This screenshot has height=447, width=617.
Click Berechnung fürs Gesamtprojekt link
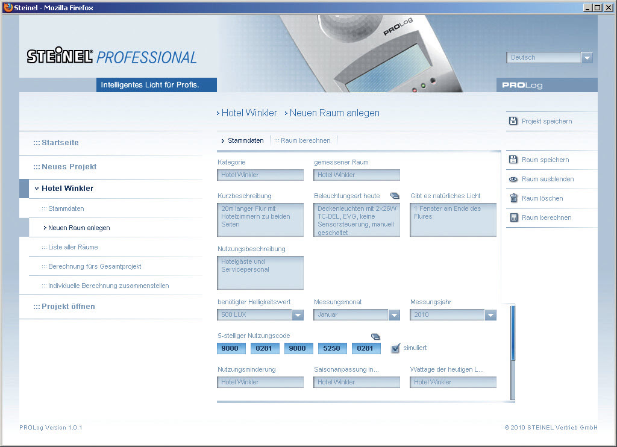point(95,266)
